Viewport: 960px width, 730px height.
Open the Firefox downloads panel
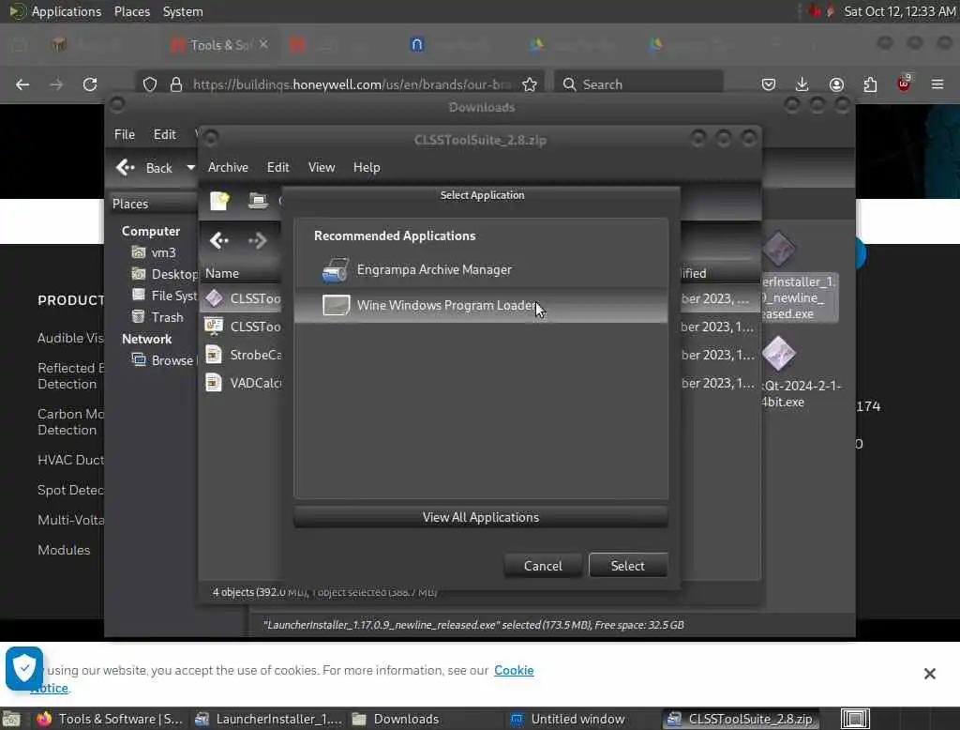[x=802, y=84]
